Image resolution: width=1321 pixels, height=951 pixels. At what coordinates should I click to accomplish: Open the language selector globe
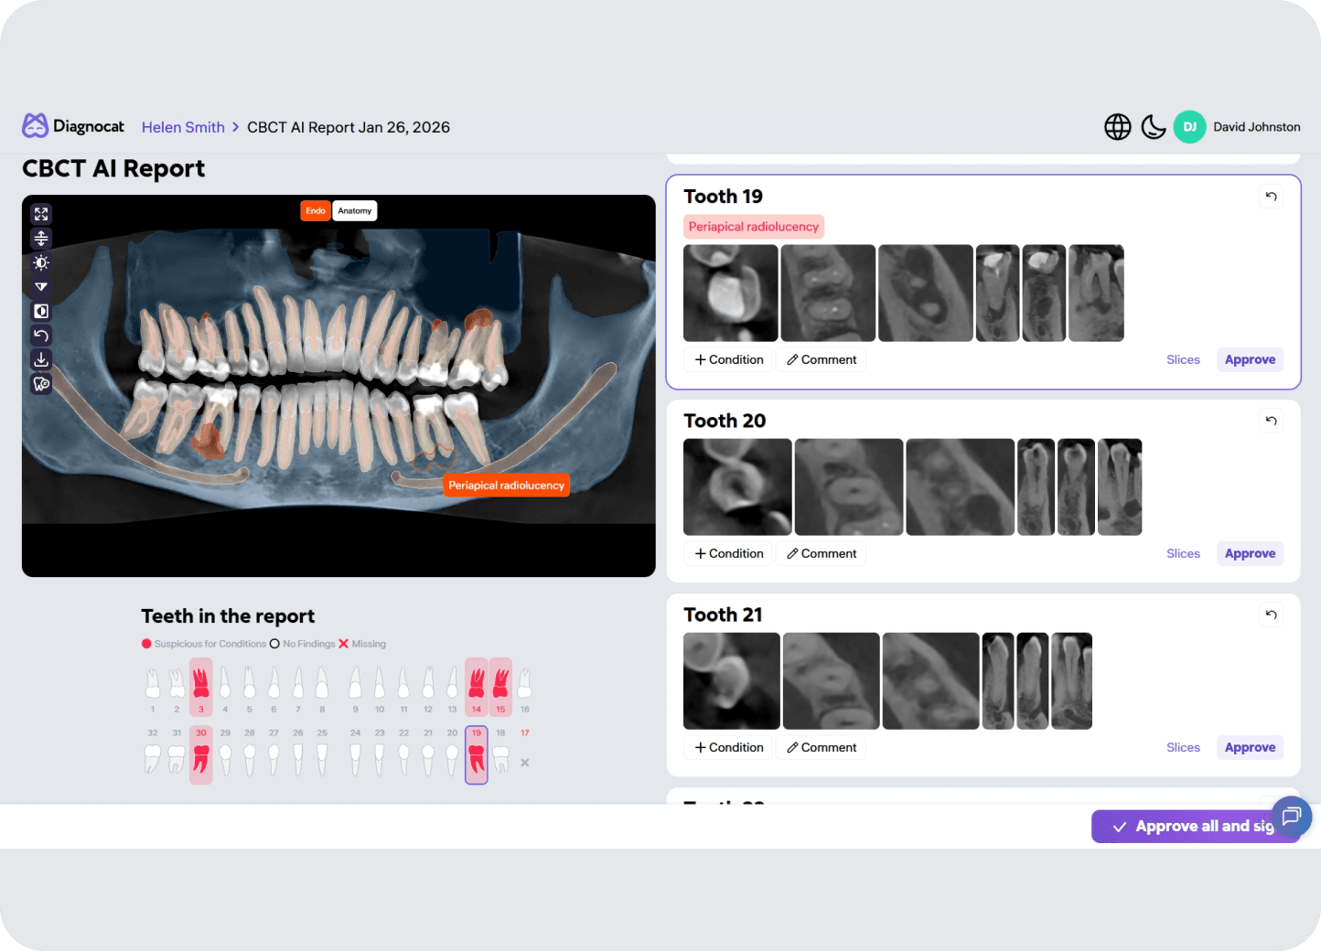point(1117,127)
